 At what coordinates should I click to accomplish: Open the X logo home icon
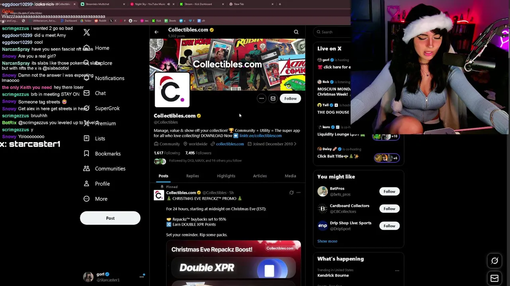tap(86, 33)
